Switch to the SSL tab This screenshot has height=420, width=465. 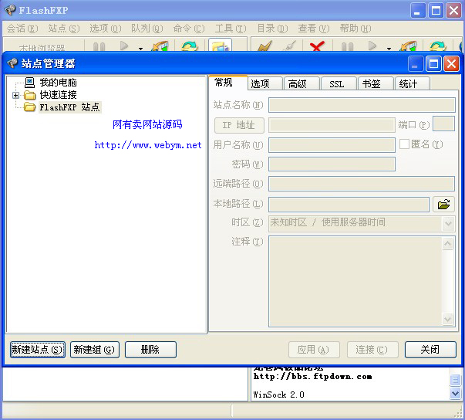tap(339, 84)
